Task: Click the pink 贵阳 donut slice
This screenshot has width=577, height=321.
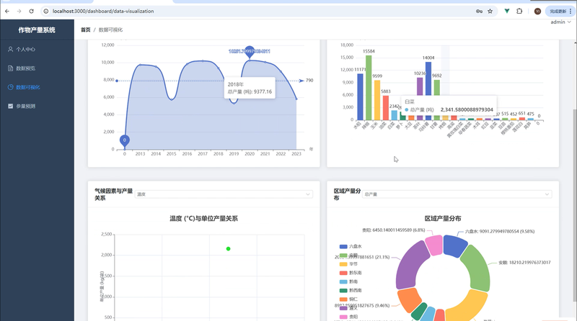Action: click(x=433, y=245)
